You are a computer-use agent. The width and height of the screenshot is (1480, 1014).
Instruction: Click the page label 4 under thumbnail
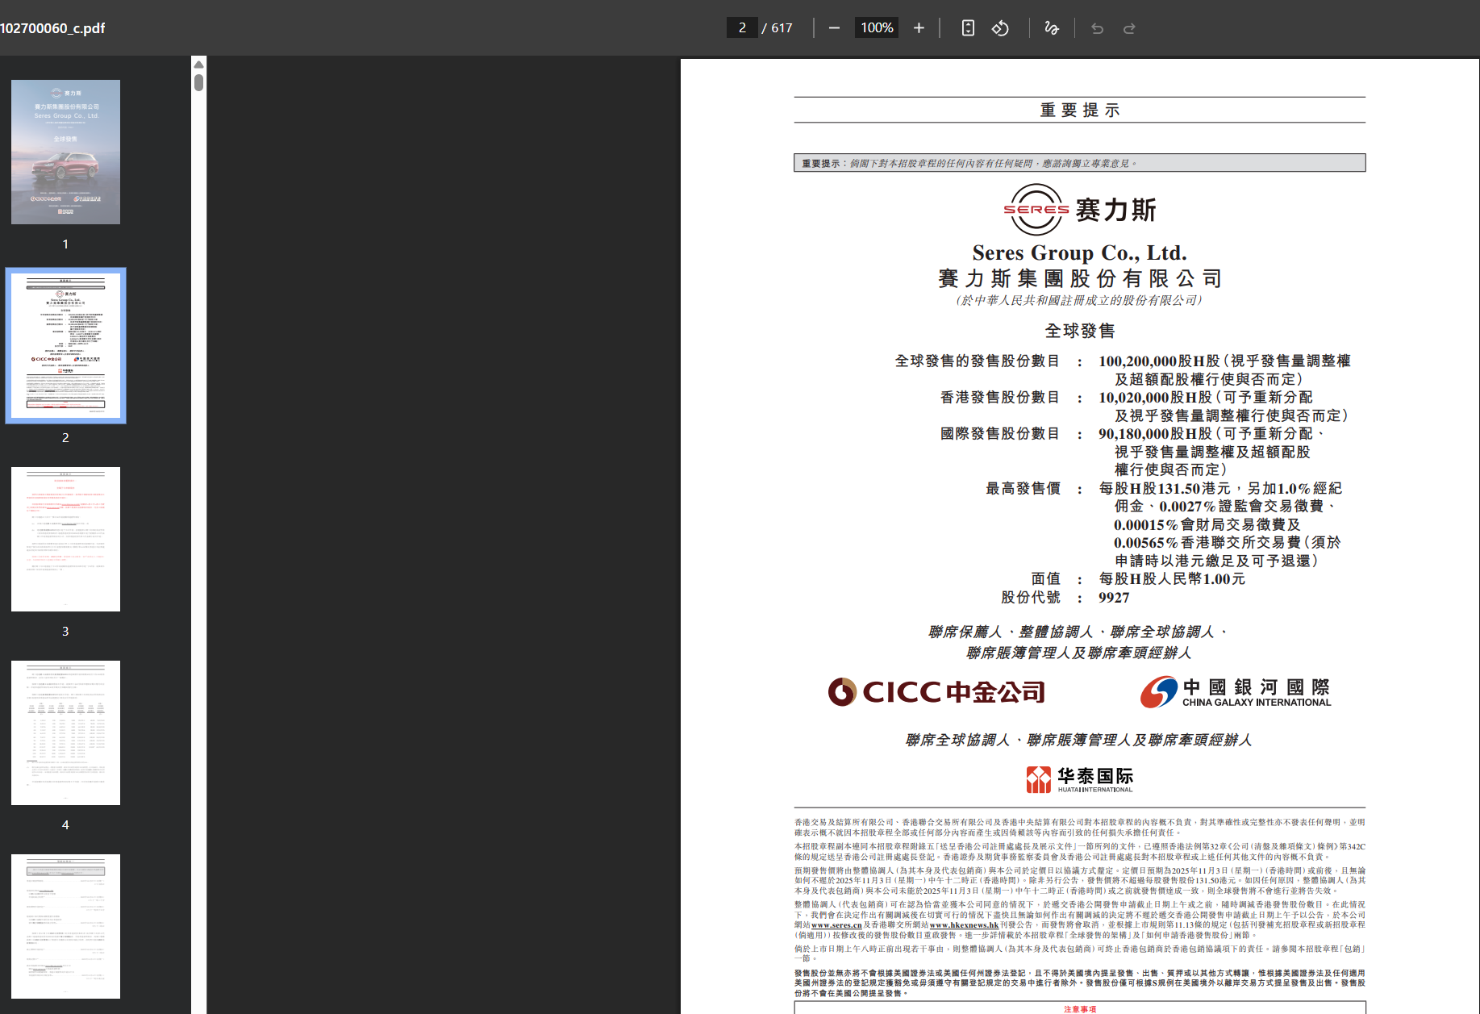[x=65, y=825]
